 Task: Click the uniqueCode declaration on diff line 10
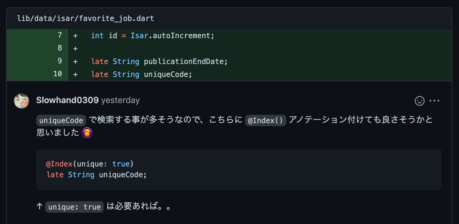point(141,74)
